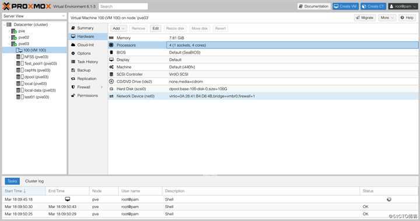Click the Permissions icon

[73, 96]
